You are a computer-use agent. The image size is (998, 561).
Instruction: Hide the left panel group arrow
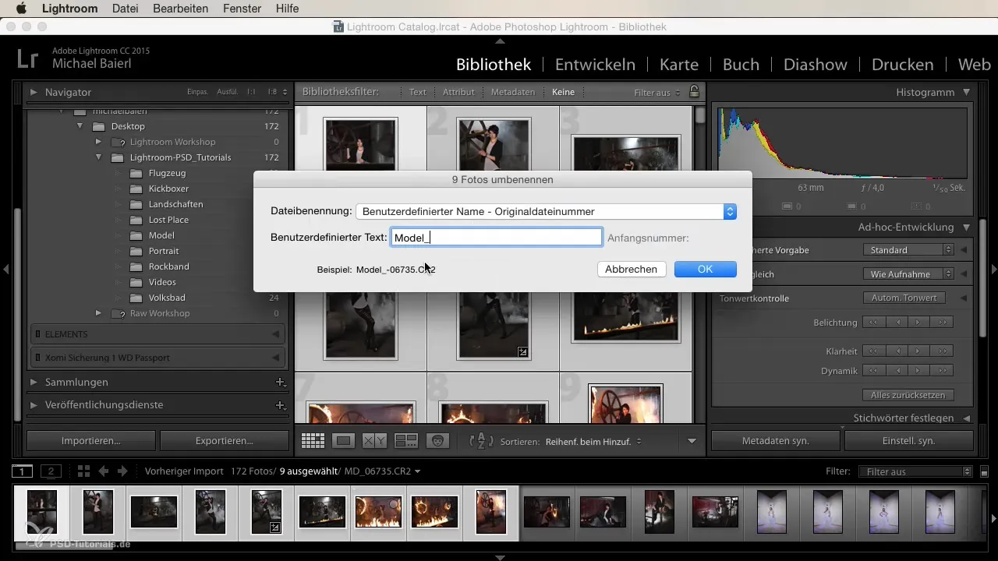click(5, 270)
